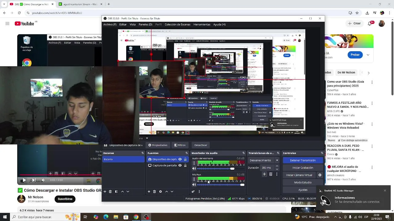Remove the selected source with the trash icon

point(155,192)
